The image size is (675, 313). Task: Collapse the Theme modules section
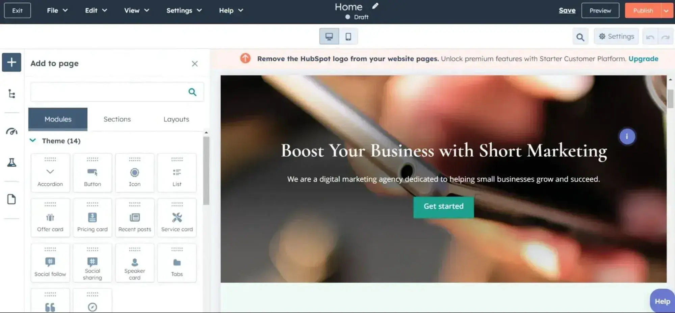click(33, 140)
